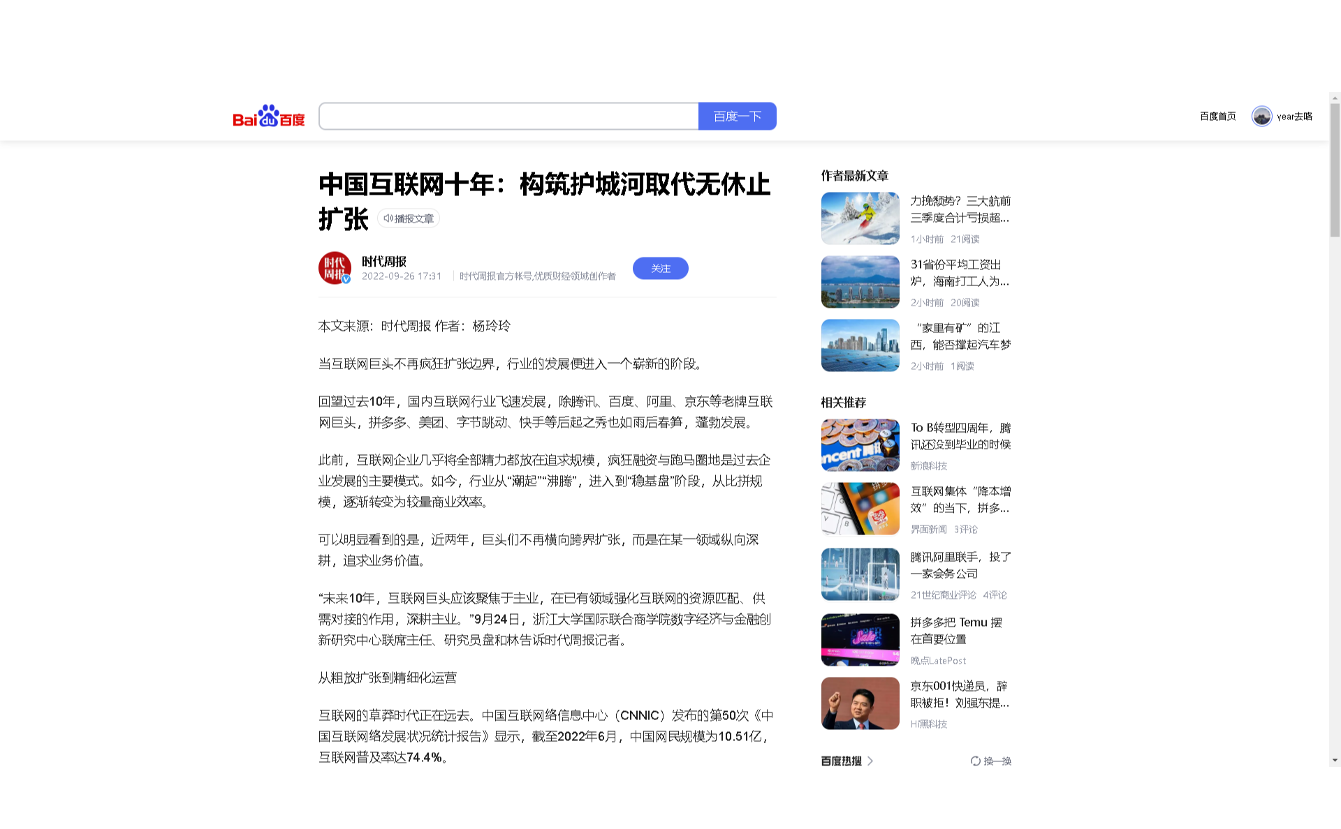The height and width of the screenshot is (829, 1341).
Task: Click the 界面新闻 source label
Action: pos(928,530)
